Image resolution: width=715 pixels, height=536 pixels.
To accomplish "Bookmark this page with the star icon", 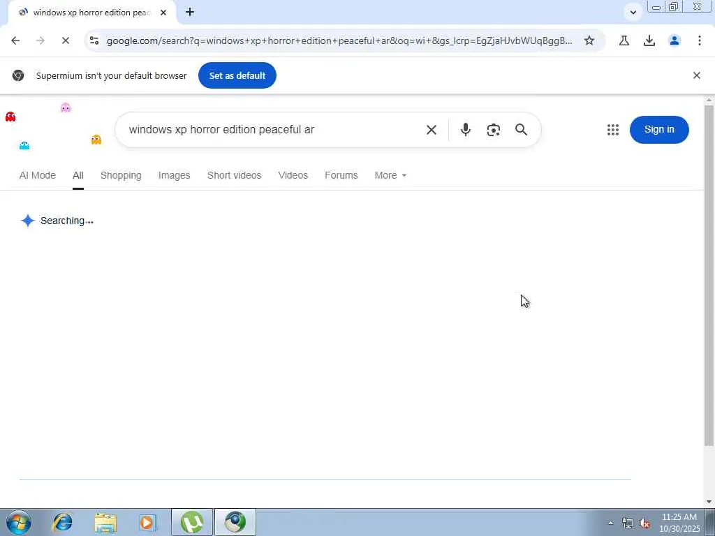I will click(589, 40).
